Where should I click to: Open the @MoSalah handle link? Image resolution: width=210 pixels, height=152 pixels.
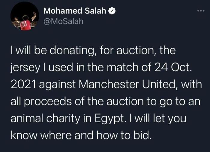pos(63,21)
